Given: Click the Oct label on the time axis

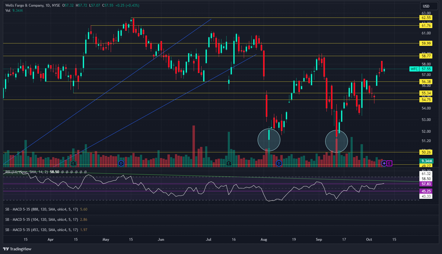Looking at the screenshot, I should coord(369,240).
